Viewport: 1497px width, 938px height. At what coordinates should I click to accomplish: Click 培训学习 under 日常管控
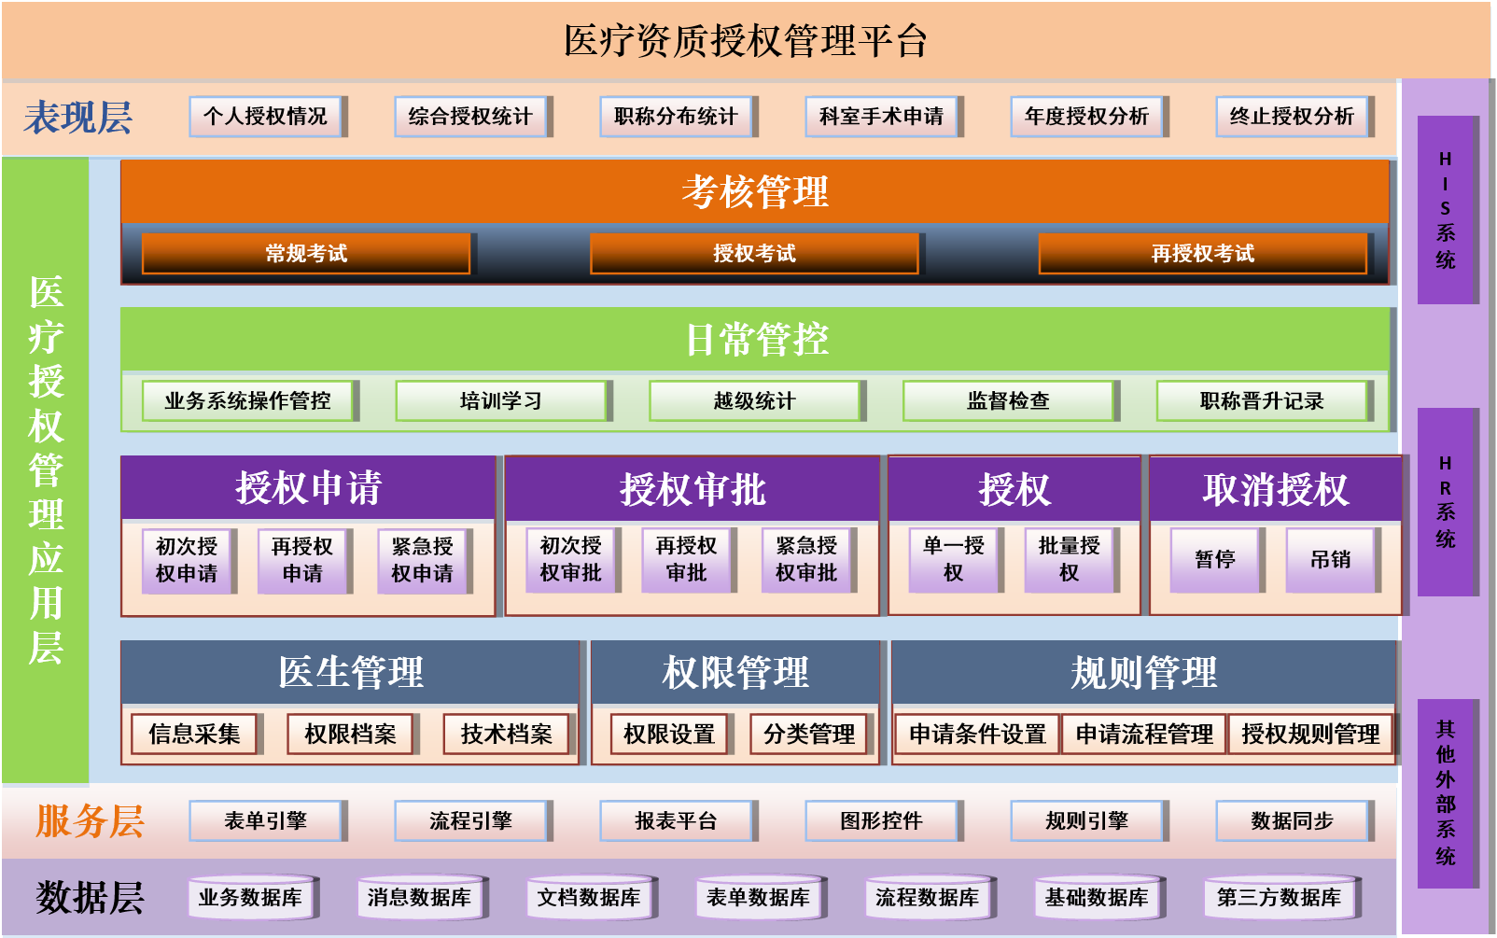pos(501,401)
